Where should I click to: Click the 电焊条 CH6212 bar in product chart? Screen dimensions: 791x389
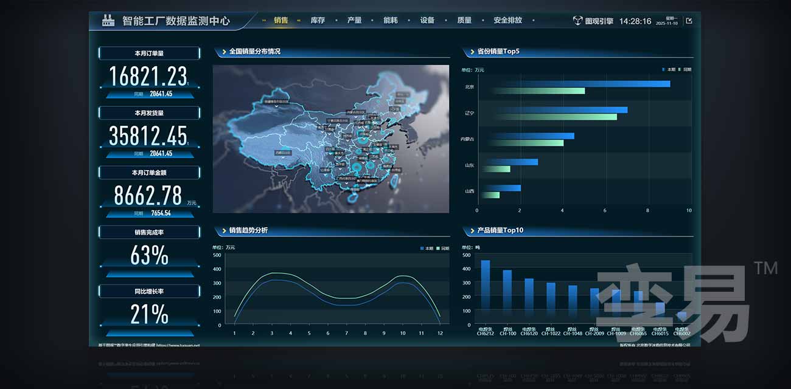tap(485, 292)
